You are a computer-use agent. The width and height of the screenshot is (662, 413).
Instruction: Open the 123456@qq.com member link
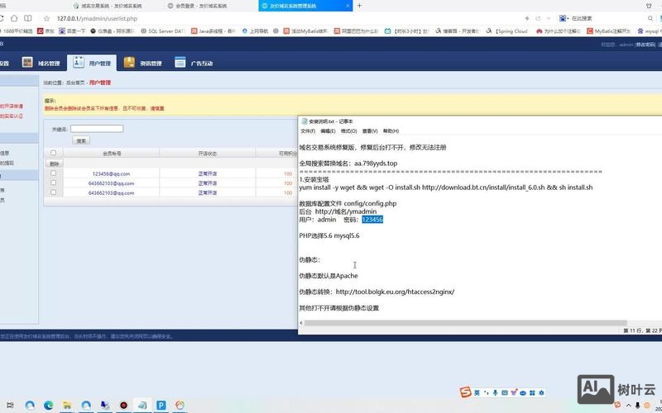[111, 173]
